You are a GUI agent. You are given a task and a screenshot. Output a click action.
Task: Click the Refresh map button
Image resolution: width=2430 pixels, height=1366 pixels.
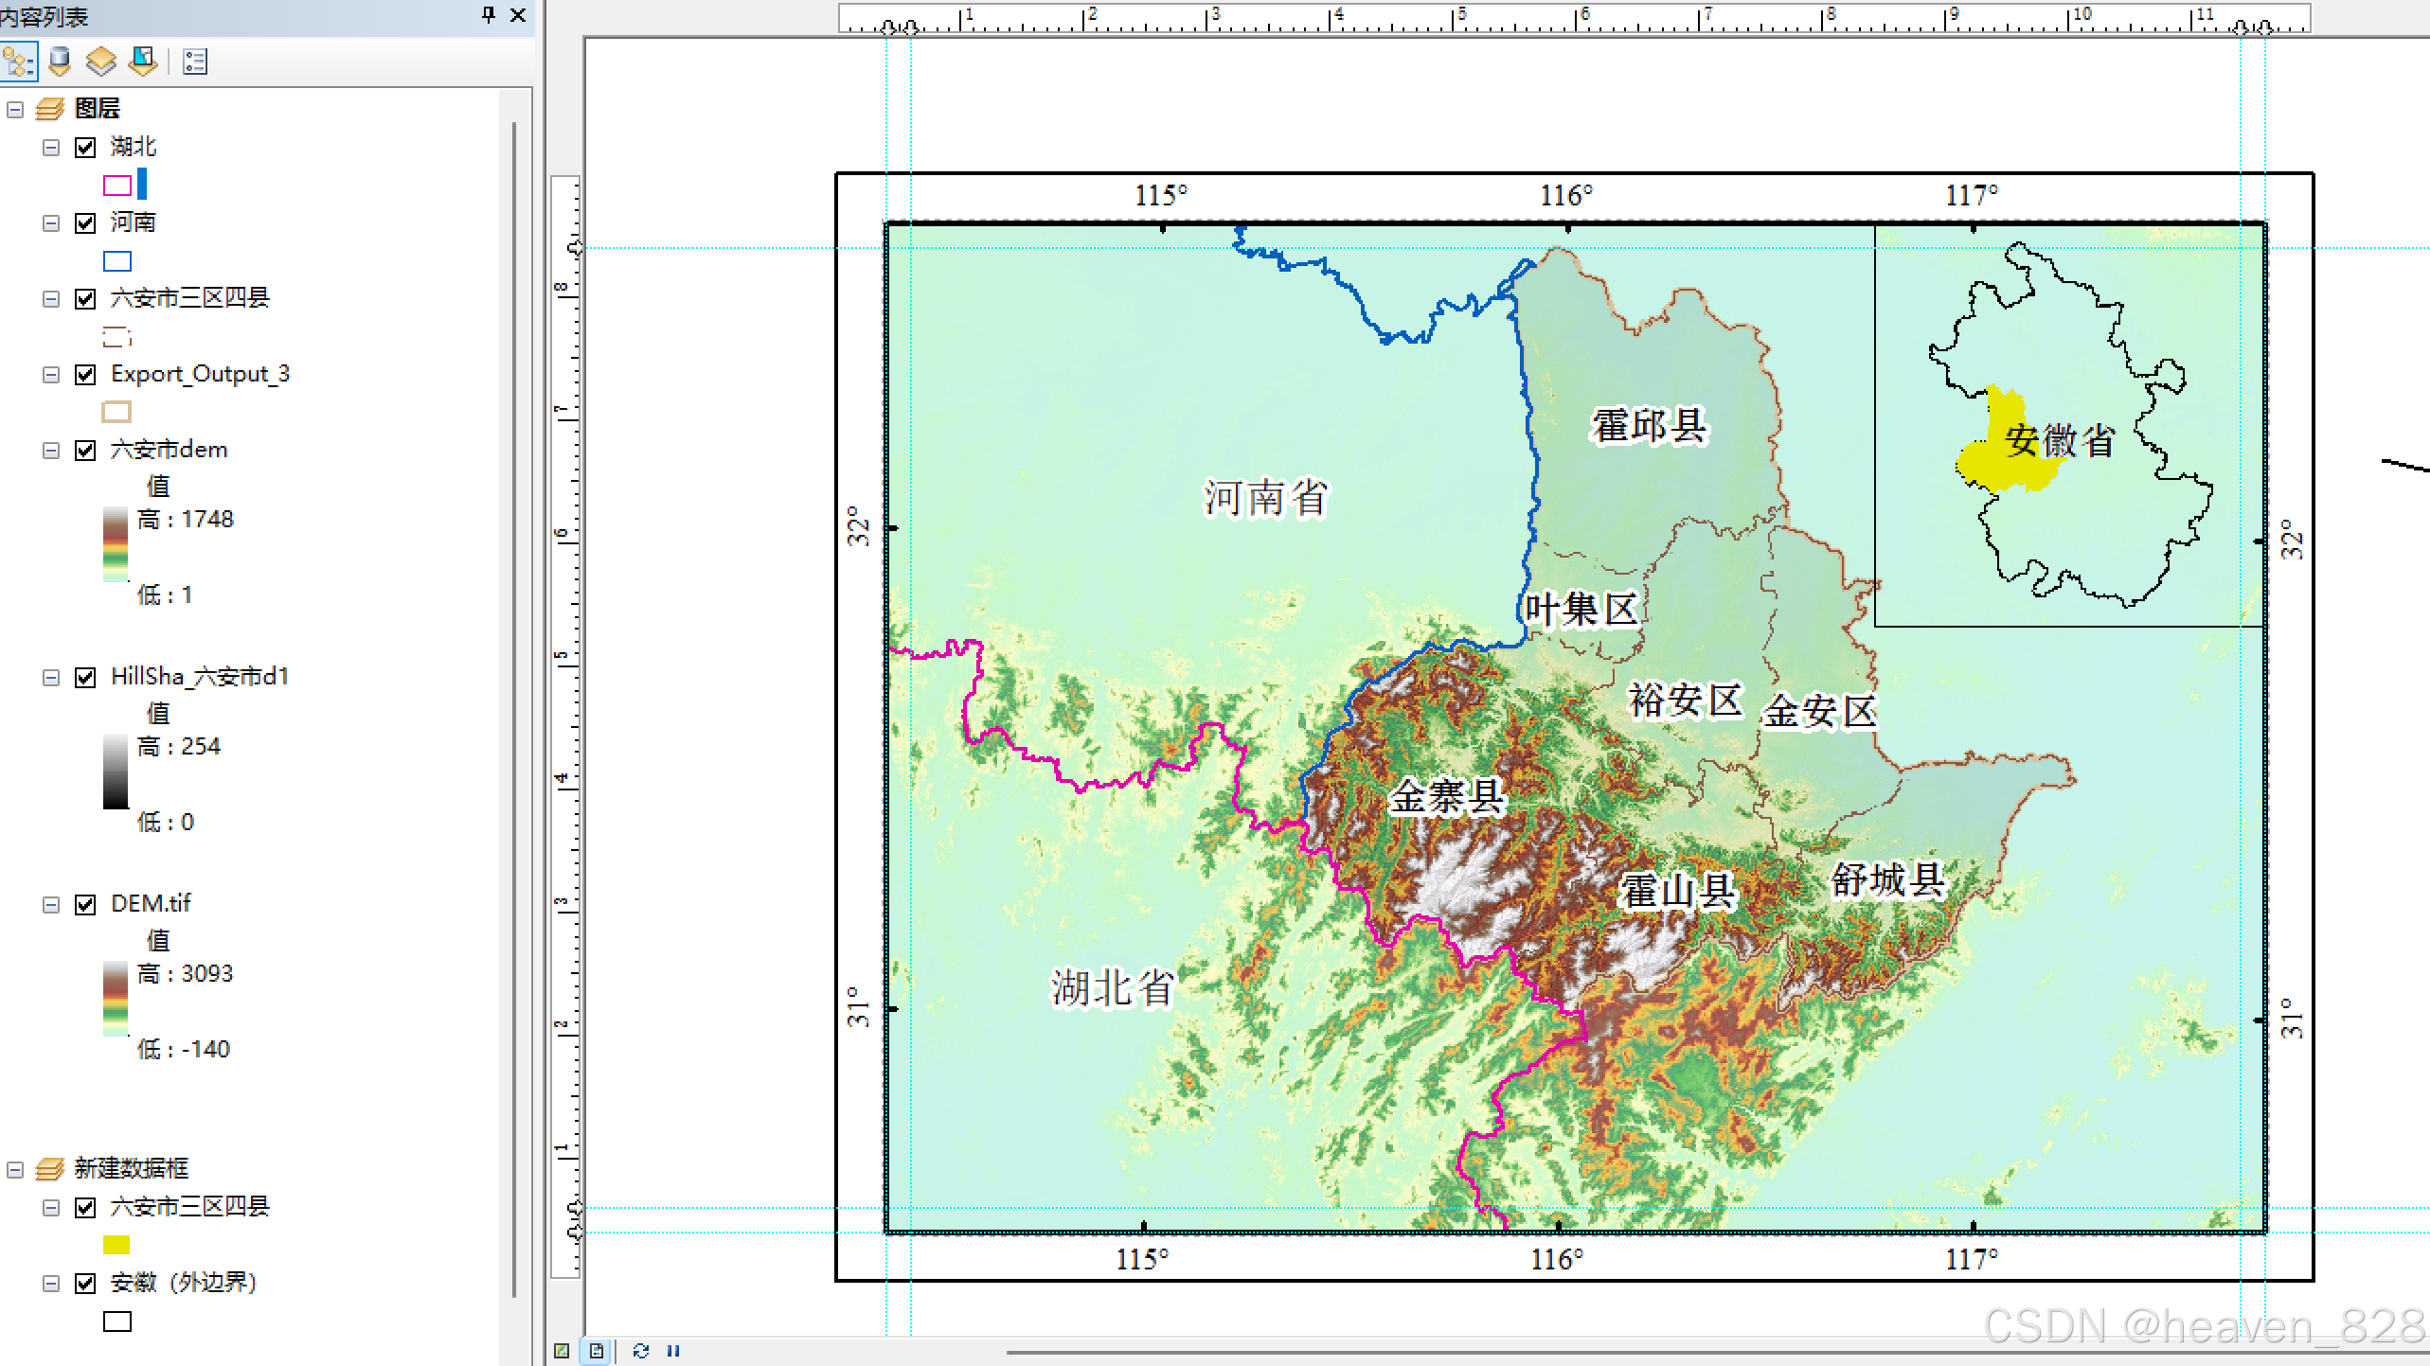coord(641,1351)
